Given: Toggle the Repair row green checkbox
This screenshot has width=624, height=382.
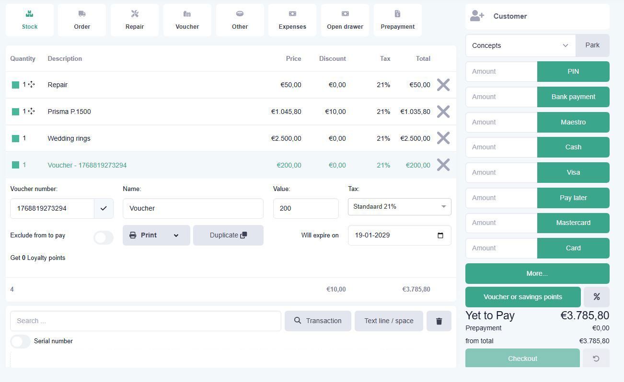Looking at the screenshot, I should point(15,85).
